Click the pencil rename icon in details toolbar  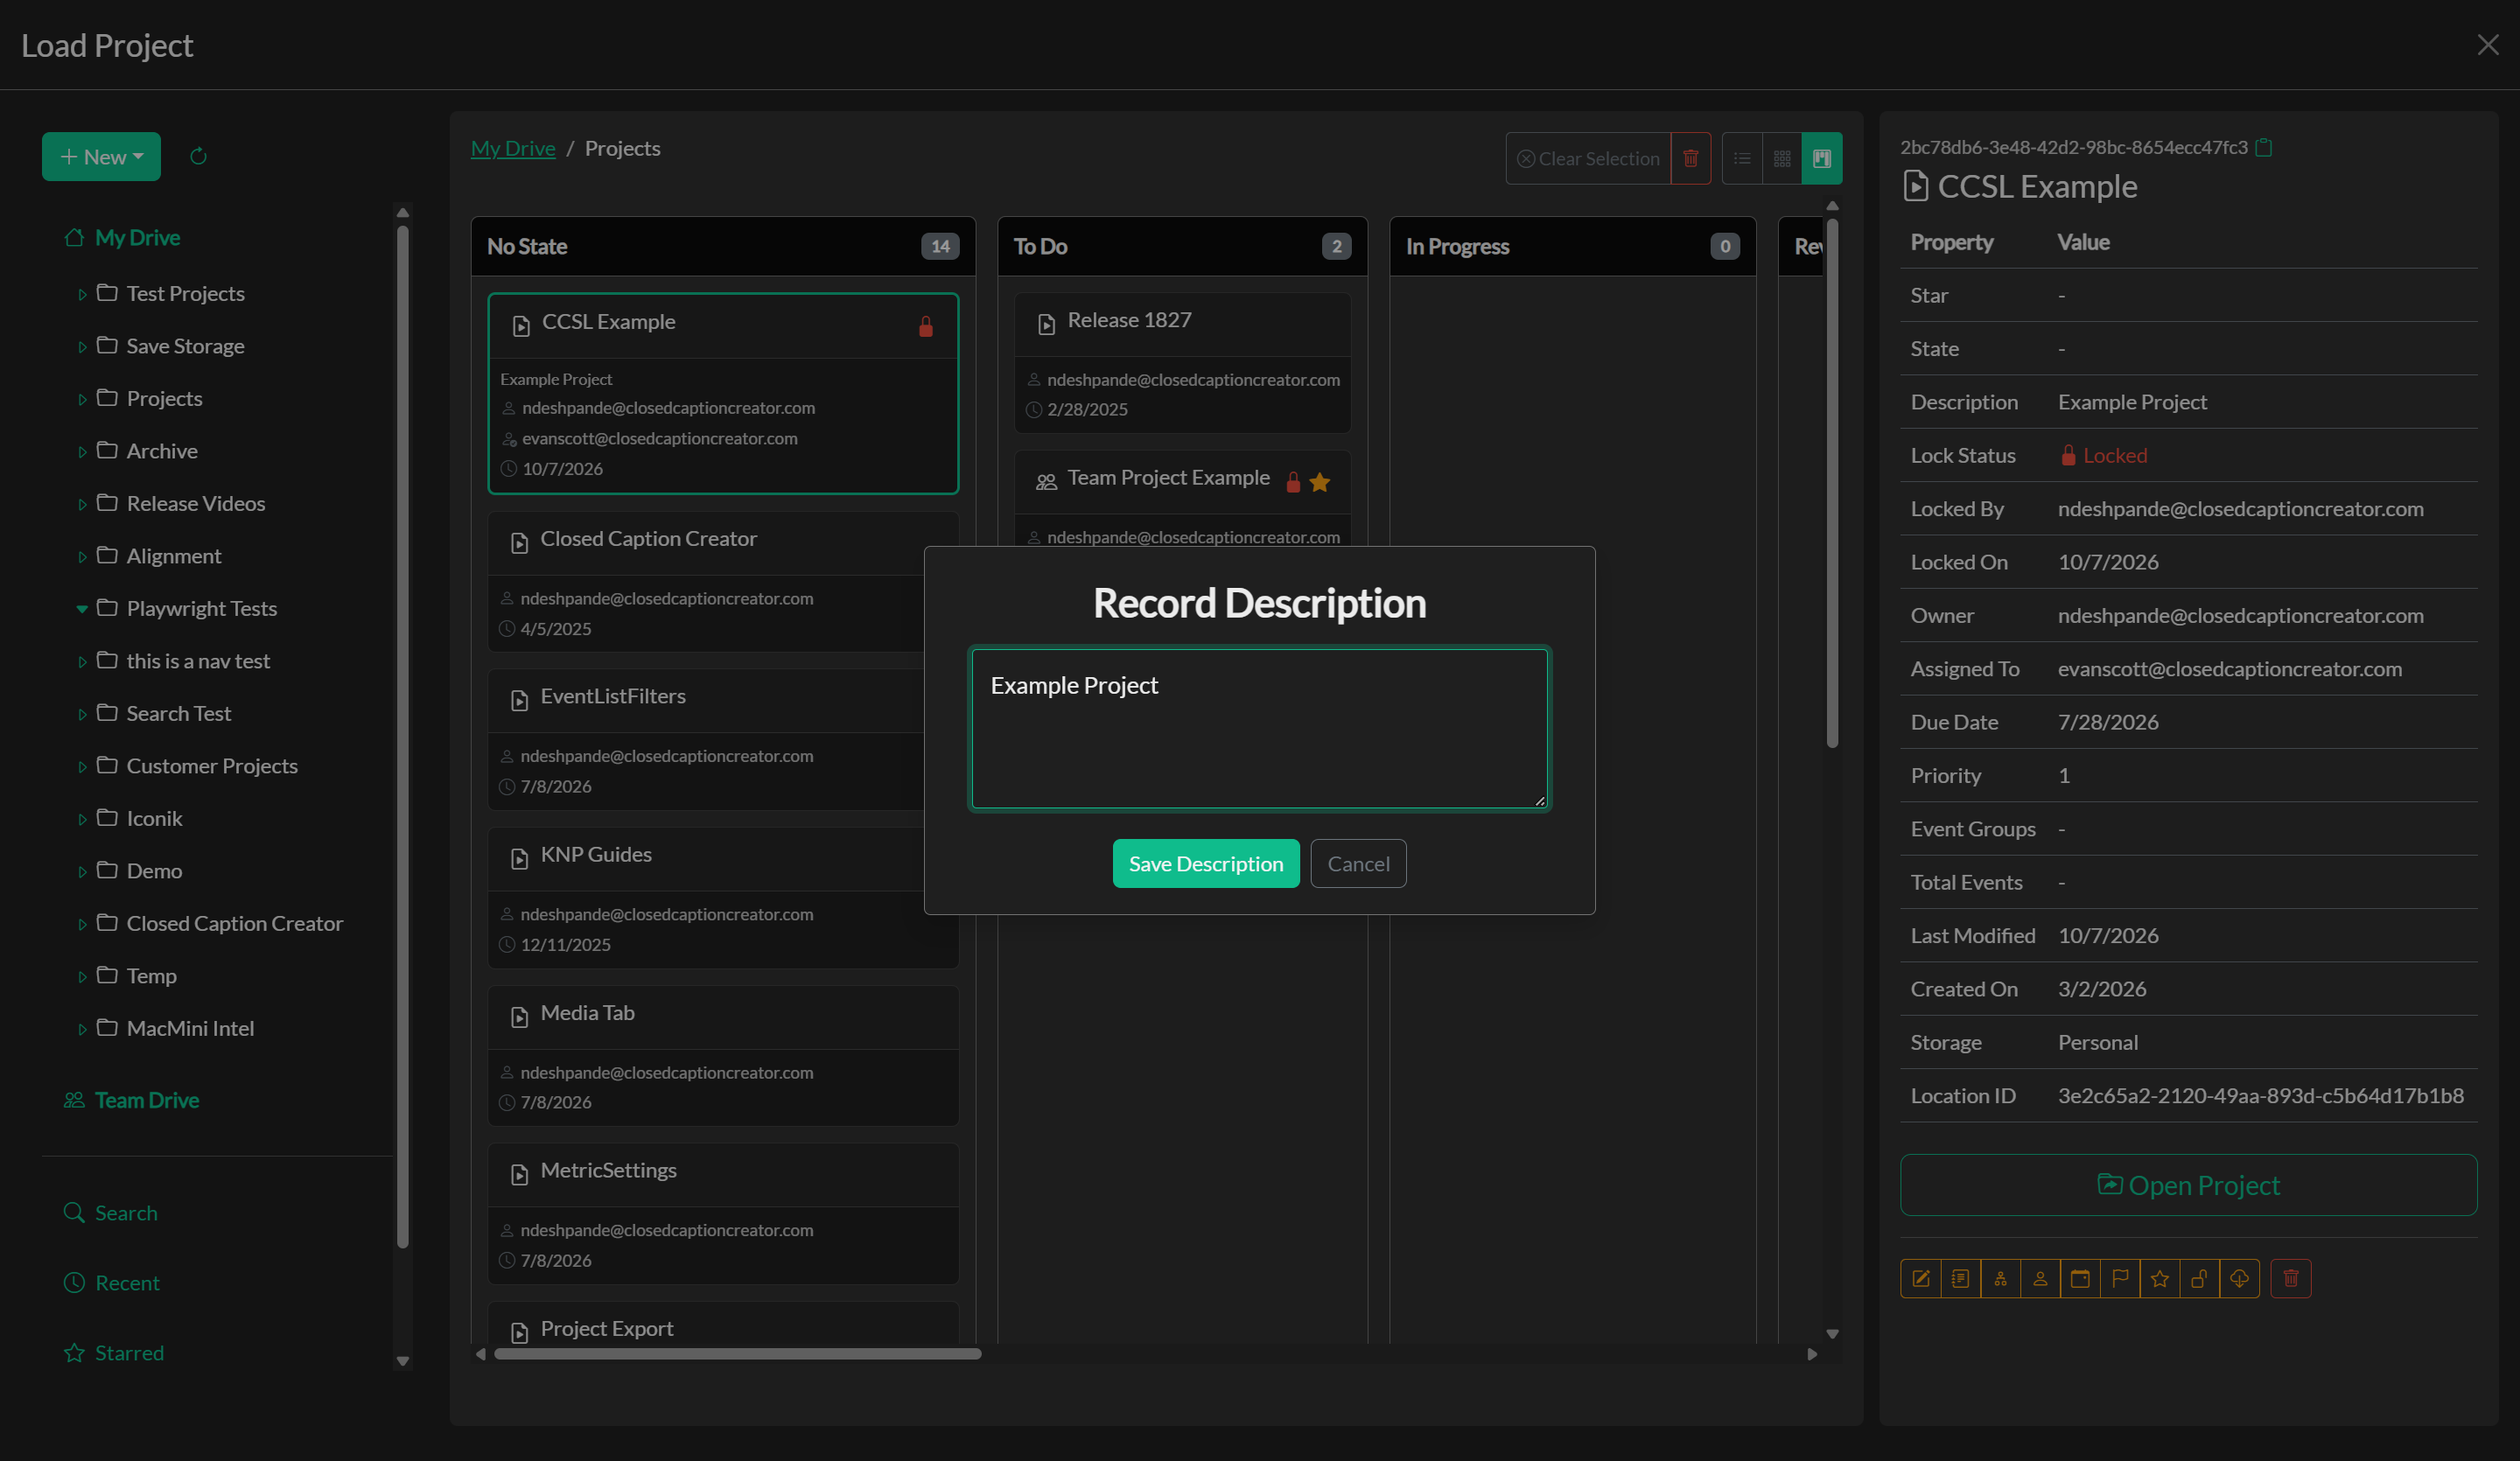pos(1920,1278)
